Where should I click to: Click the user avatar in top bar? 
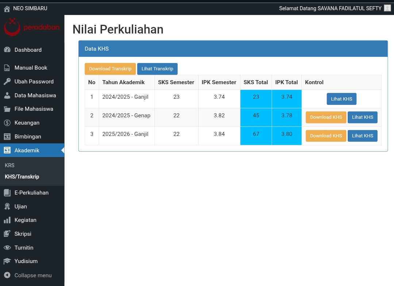coord(387,8)
